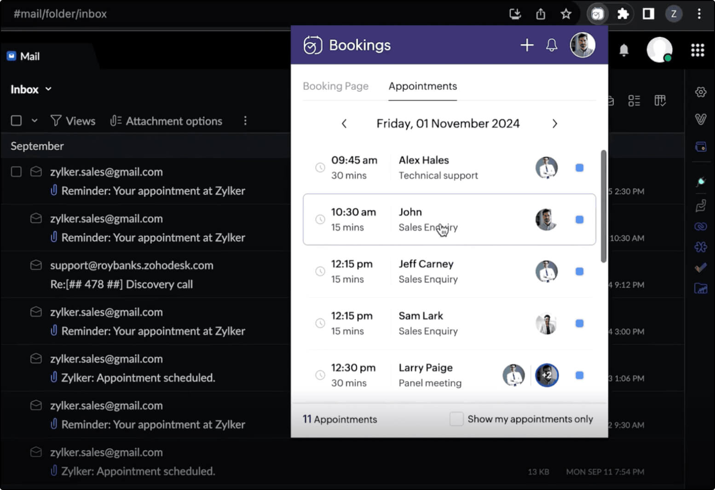Image resolution: width=715 pixels, height=490 pixels.
Task: Open Attachment options
Action: tap(166, 121)
